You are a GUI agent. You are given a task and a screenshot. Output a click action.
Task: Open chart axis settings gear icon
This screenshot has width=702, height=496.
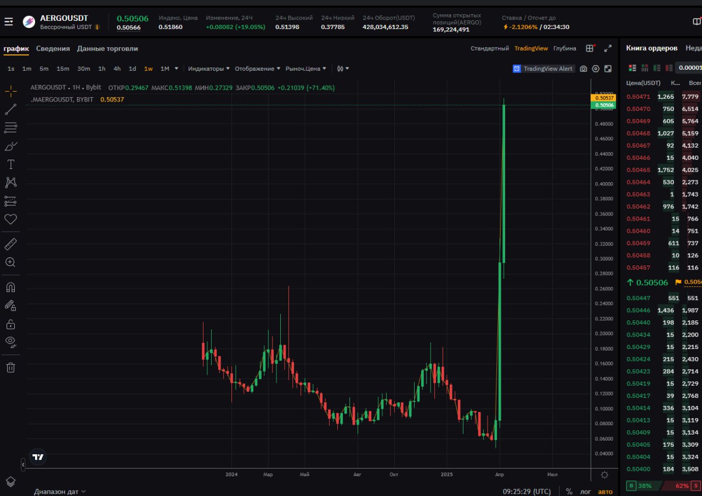(604, 475)
